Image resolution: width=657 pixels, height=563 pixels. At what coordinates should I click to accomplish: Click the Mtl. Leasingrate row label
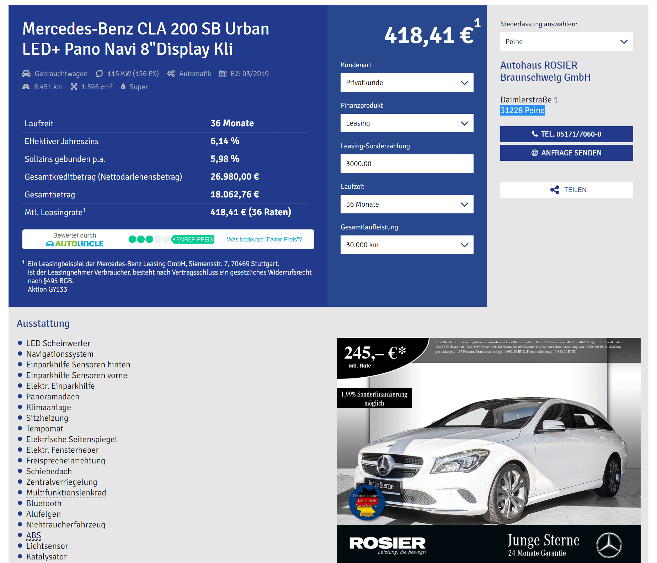tap(55, 212)
